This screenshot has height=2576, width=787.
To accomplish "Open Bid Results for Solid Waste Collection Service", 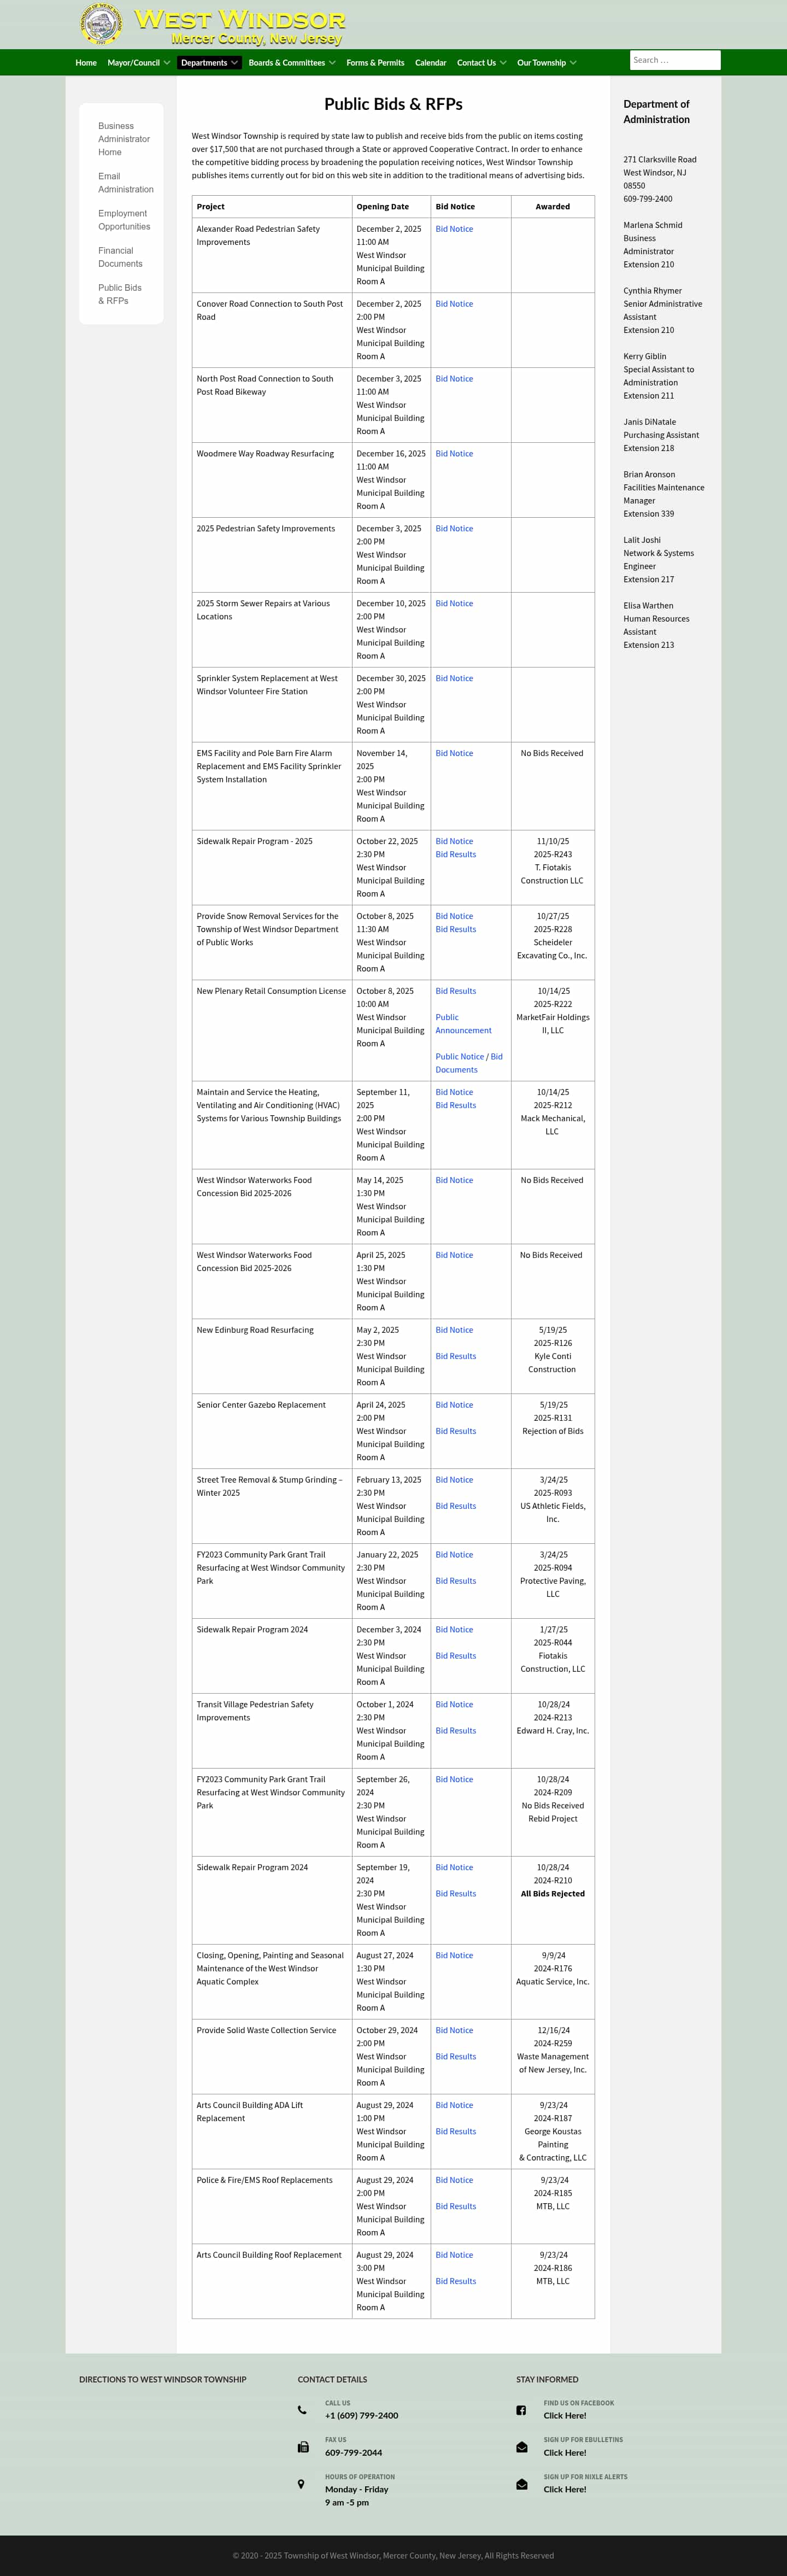I will click(455, 2057).
